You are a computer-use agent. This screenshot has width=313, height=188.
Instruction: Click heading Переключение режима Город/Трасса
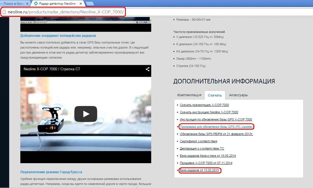51,172
